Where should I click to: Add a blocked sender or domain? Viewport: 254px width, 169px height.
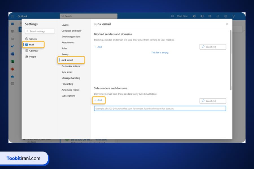coord(98,47)
